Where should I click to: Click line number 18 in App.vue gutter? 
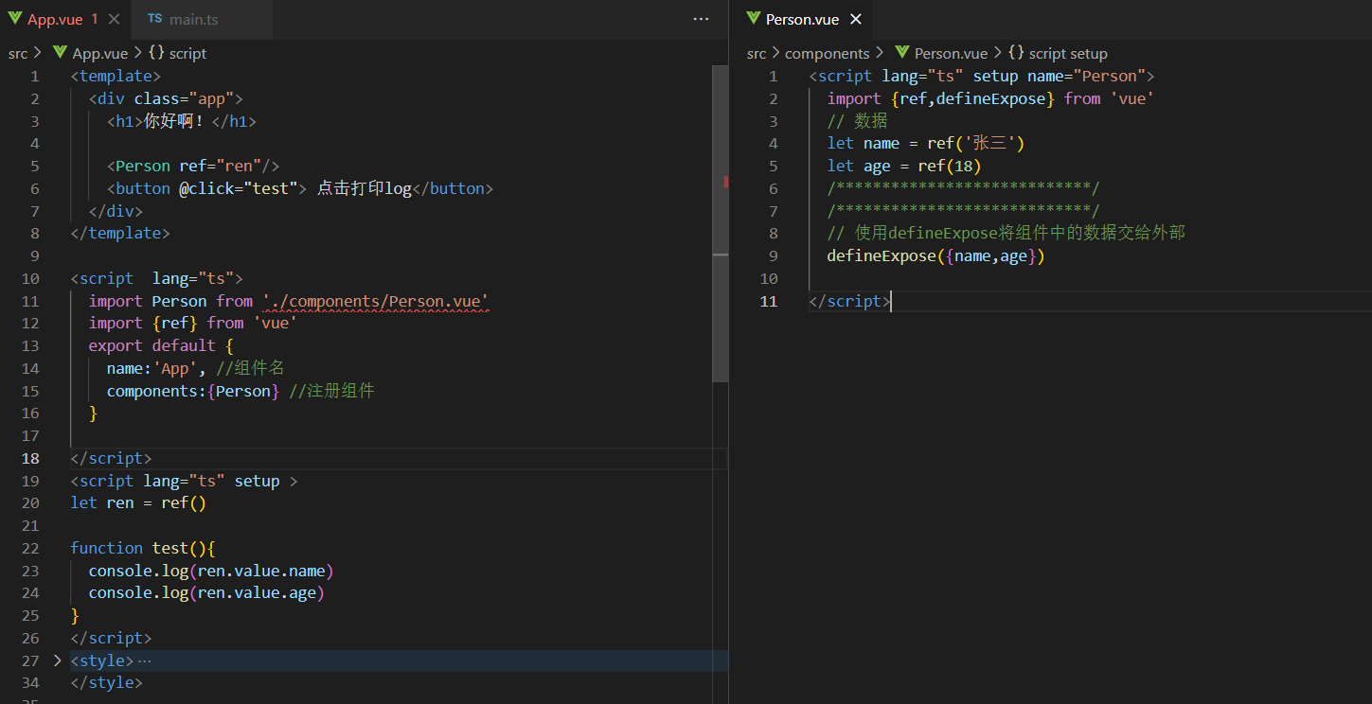[30, 458]
